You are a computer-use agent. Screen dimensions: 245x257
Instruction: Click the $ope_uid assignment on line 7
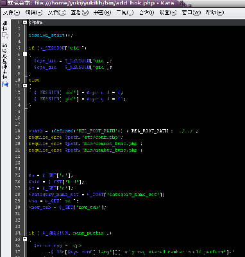(x=73, y=61)
